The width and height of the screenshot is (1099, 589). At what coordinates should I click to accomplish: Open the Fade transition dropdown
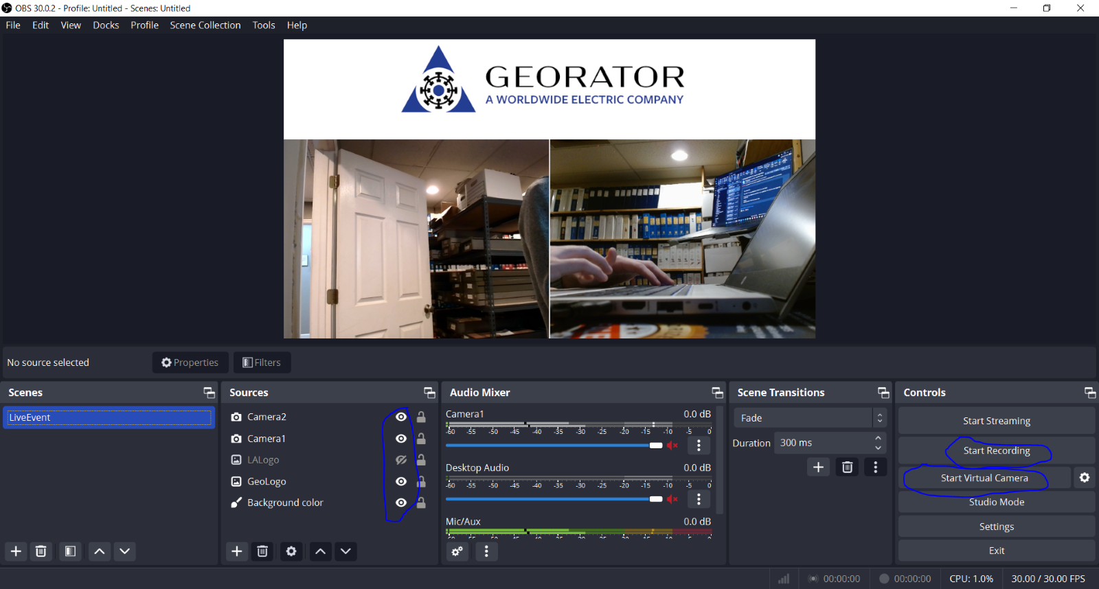(x=810, y=418)
